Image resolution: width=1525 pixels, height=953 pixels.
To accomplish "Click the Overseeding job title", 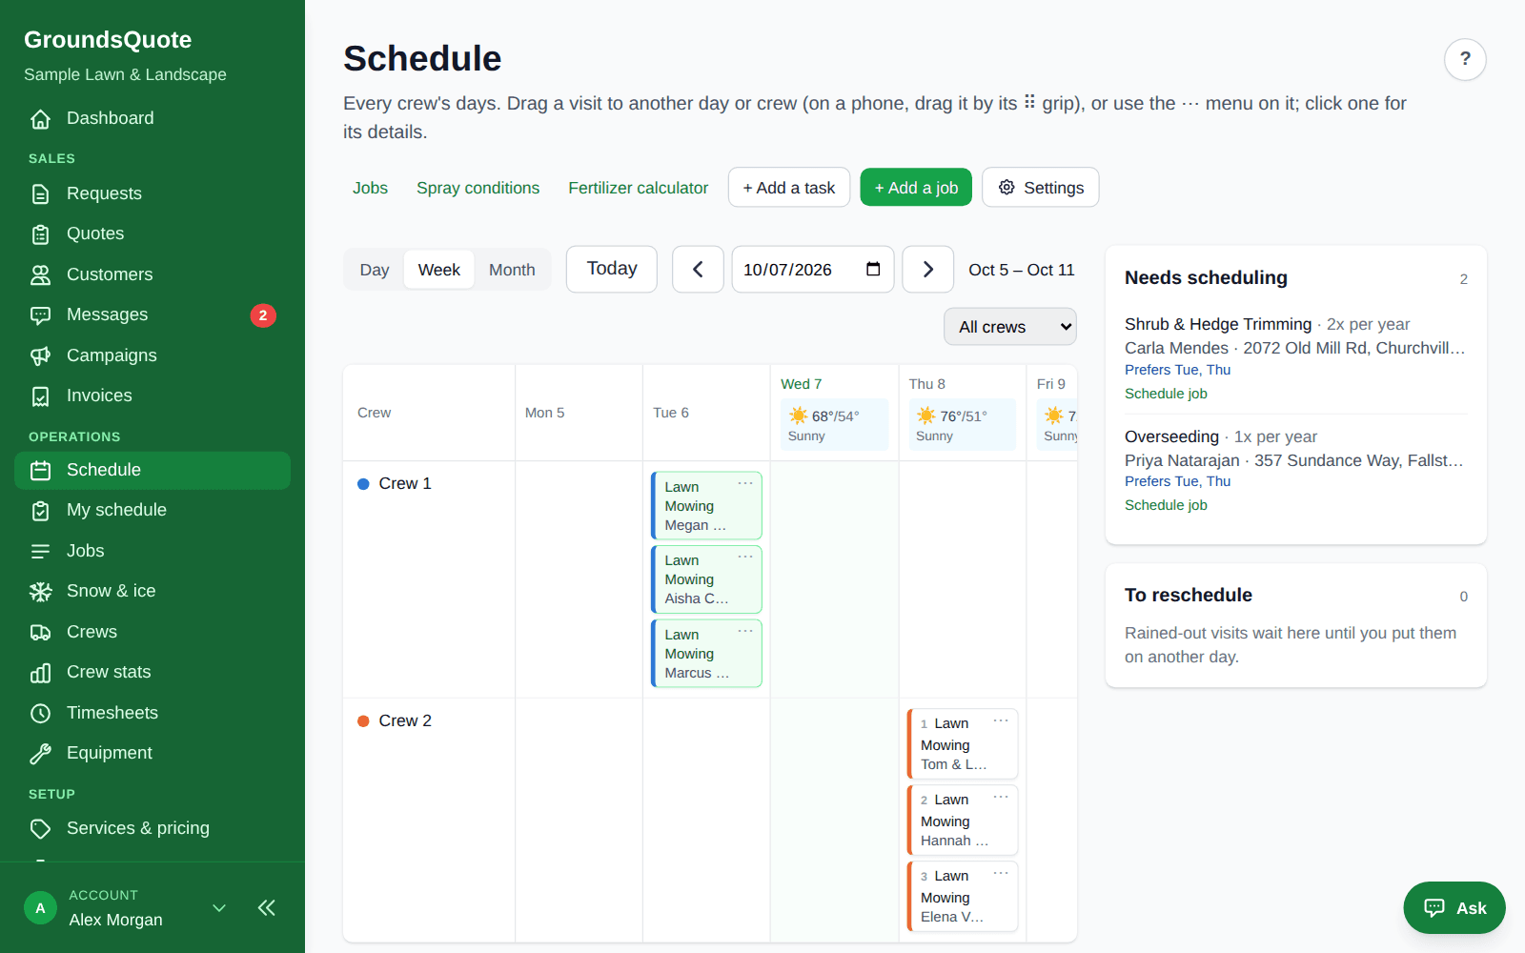I will (x=1171, y=436).
